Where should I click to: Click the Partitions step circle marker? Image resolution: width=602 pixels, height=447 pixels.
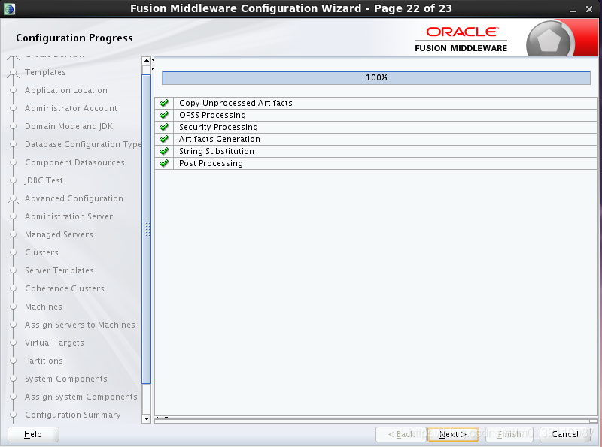click(x=14, y=361)
